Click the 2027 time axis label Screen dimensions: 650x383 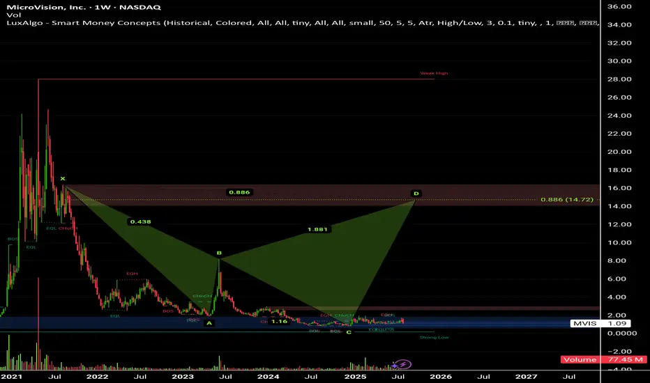(x=526, y=377)
